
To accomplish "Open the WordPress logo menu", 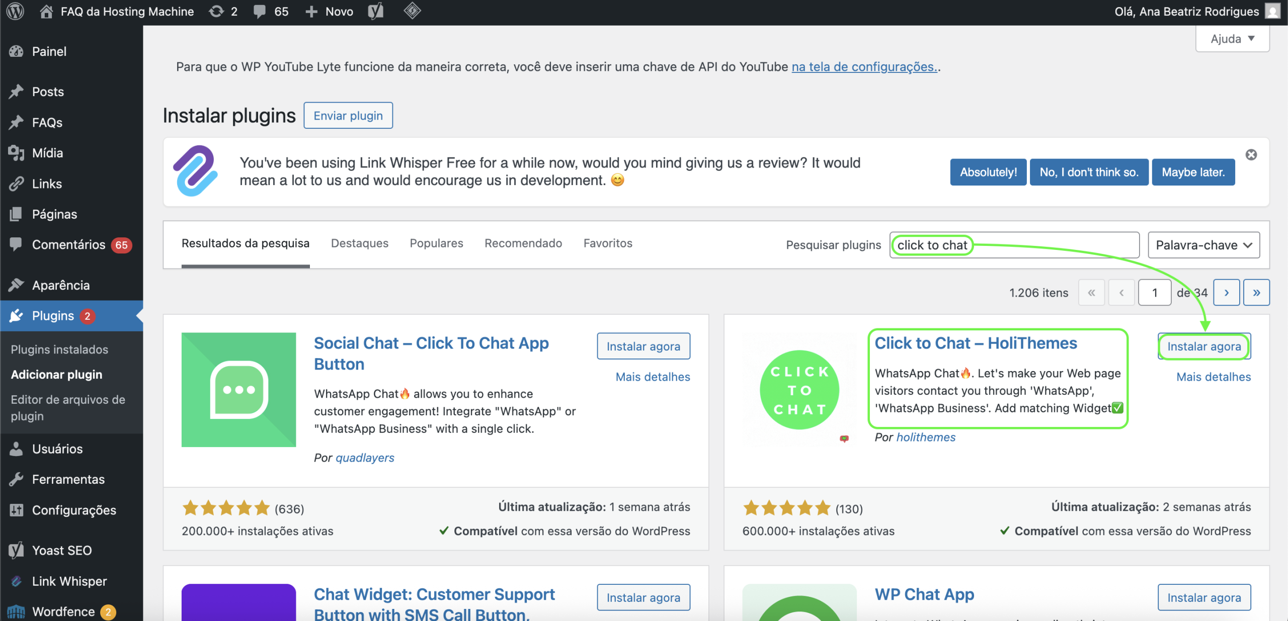I will (15, 11).
